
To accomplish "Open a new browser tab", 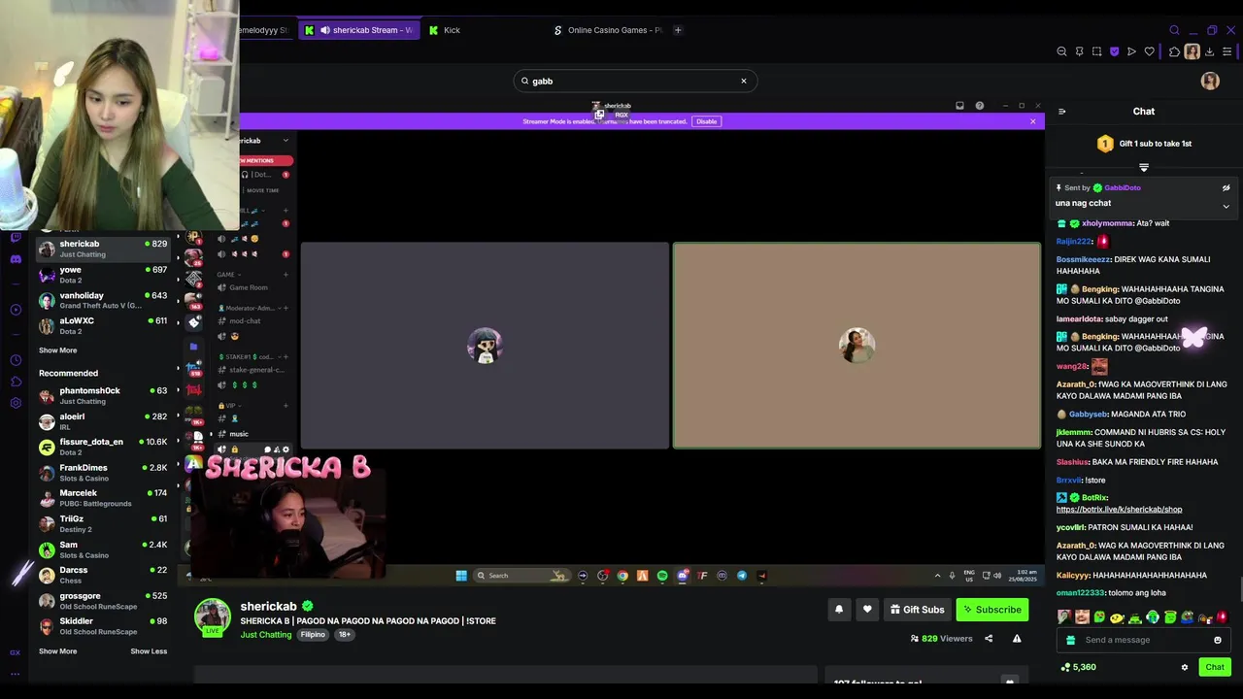I will tap(678, 30).
